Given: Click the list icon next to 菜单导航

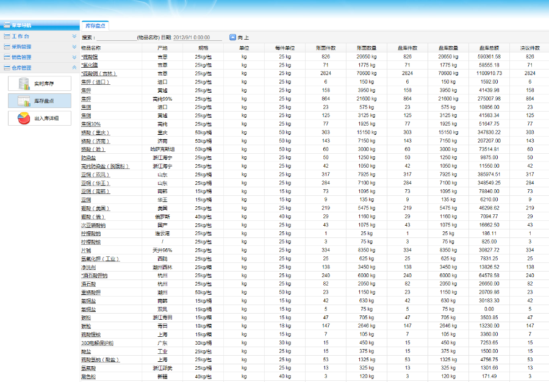Looking at the screenshot, I should (x=7, y=26).
